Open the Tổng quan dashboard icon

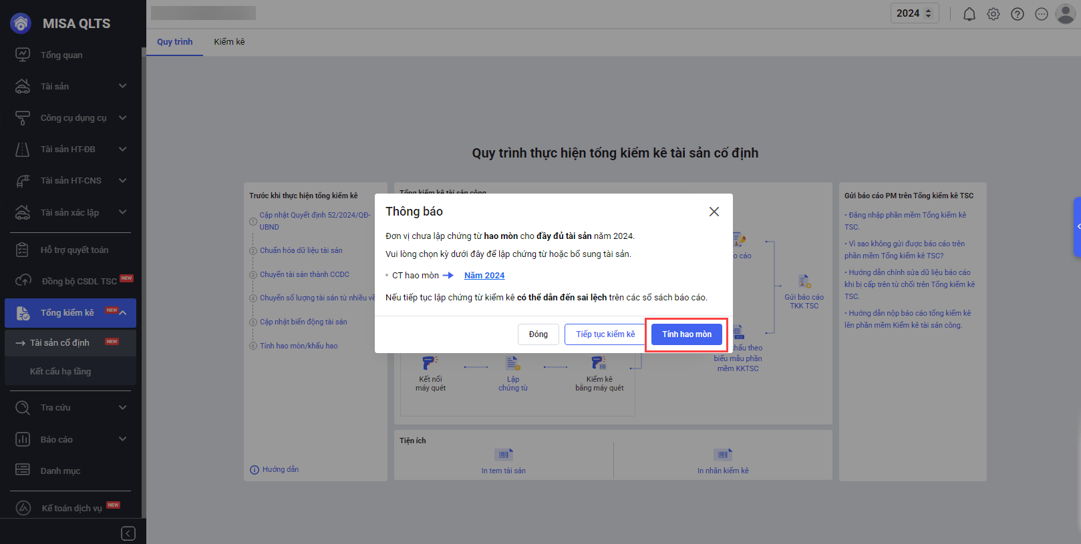click(23, 55)
